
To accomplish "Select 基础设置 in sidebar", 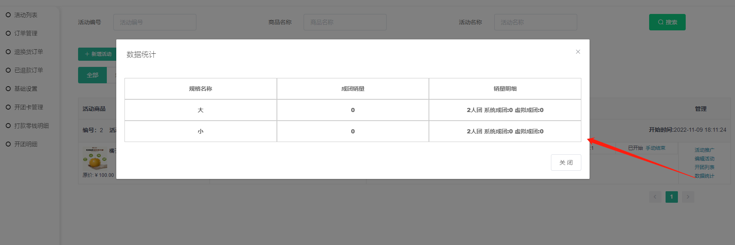I will pos(25,89).
